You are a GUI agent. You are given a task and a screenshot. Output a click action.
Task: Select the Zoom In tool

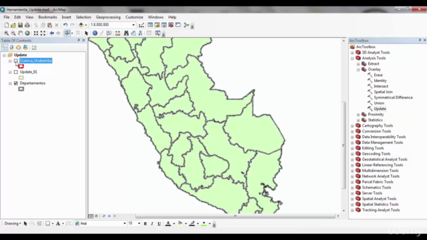(x=6, y=33)
